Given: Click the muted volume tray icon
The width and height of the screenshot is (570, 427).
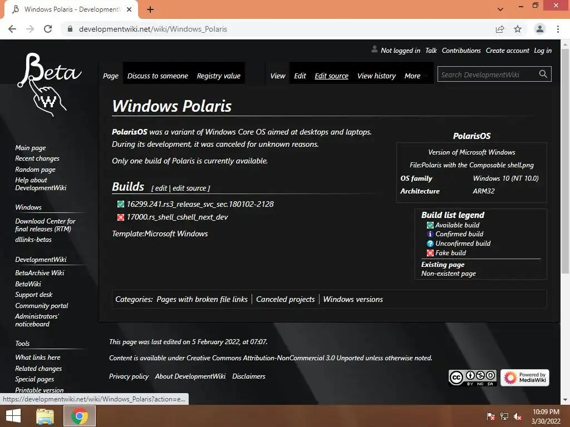Looking at the screenshot, I should pyautogui.click(x=518, y=416).
